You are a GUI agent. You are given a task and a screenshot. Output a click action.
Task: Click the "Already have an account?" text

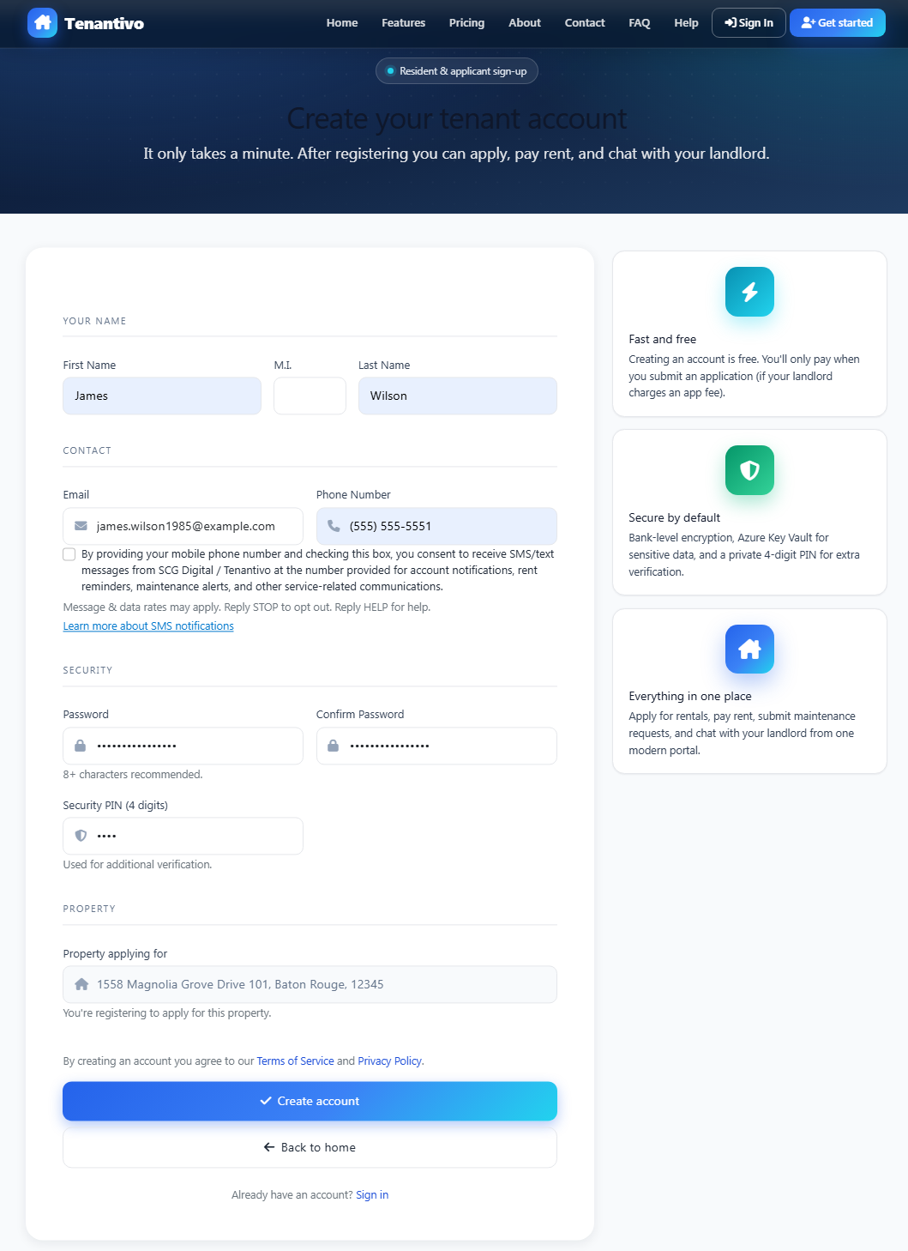[x=292, y=1195]
